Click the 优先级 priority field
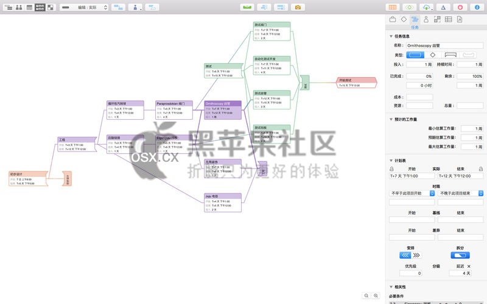This screenshot has height=304, width=487. 410,273
